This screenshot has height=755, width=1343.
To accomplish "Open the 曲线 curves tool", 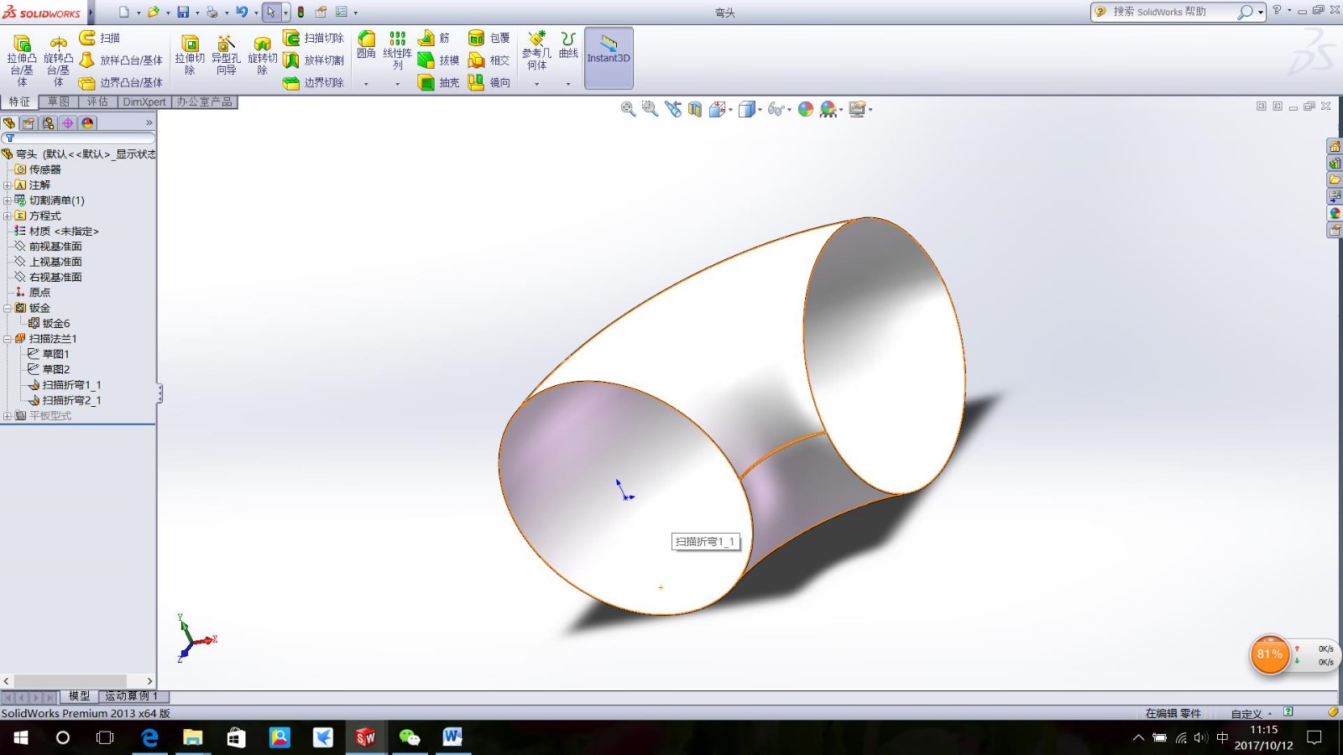I will [x=568, y=44].
